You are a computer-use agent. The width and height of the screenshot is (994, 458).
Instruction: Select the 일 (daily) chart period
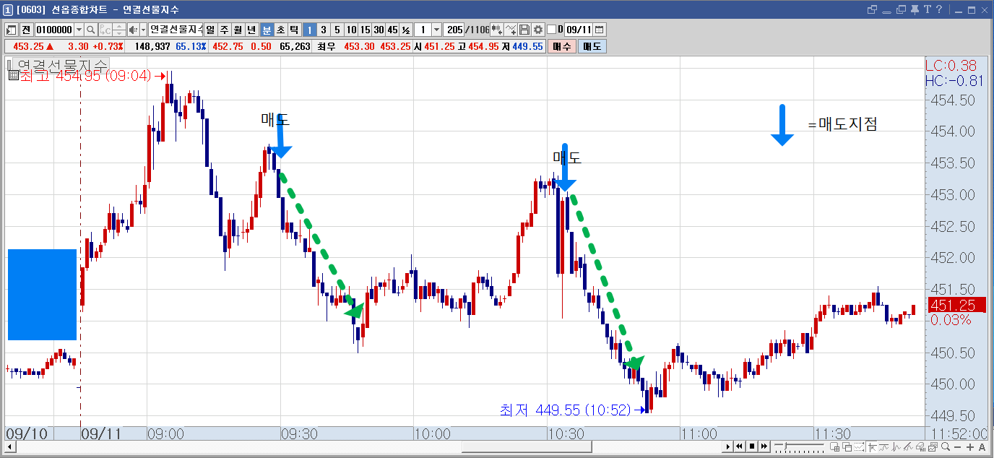(210, 30)
